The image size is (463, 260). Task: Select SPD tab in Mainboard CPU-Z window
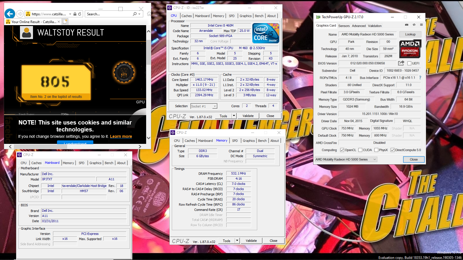pos(82,163)
